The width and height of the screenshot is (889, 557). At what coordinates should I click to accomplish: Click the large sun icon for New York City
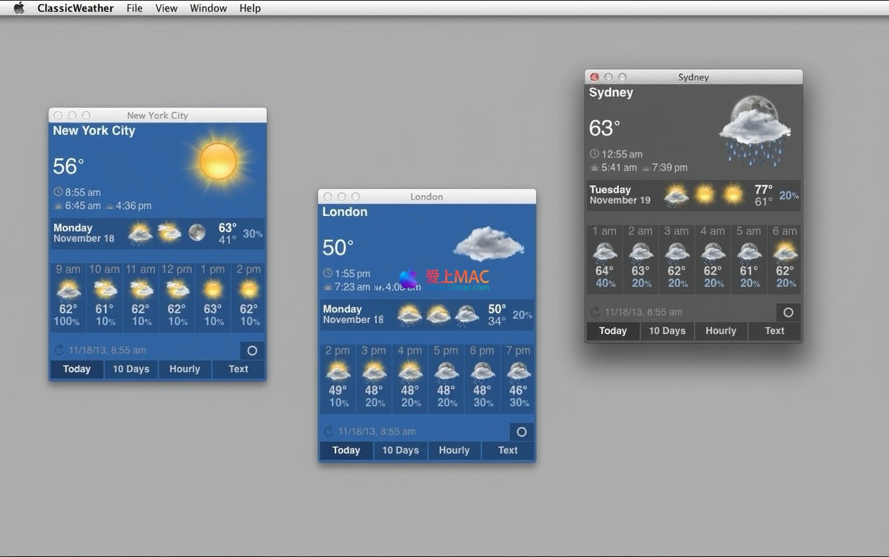click(218, 161)
